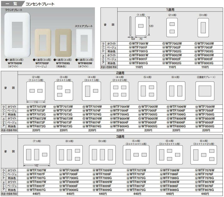Image resolution: width=224 pixels, height=197 pixels.
Task: Select the 2連用 5コ用 plate diagram
Action: point(147,91)
